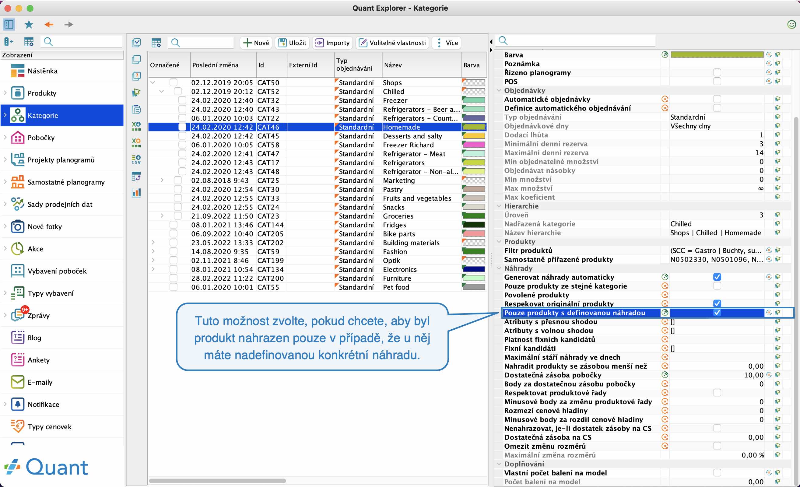Open Sady prodejních dat section
This screenshot has height=487, width=800.
pos(62,204)
